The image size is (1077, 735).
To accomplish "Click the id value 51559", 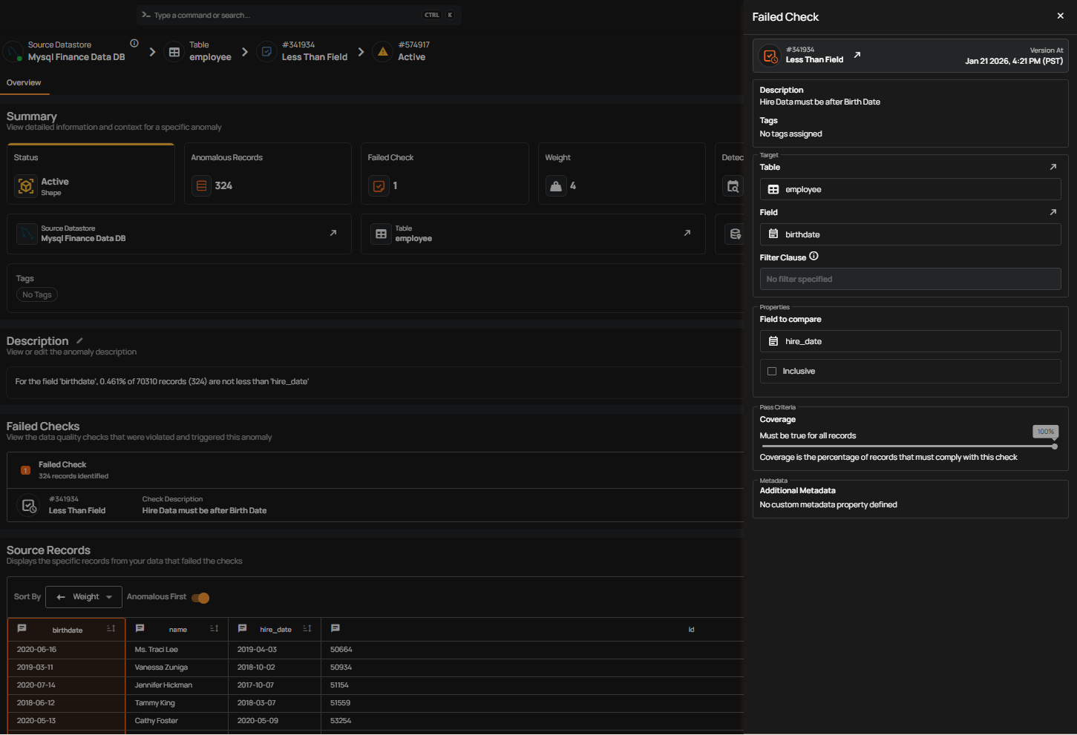I will pos(340,703).
